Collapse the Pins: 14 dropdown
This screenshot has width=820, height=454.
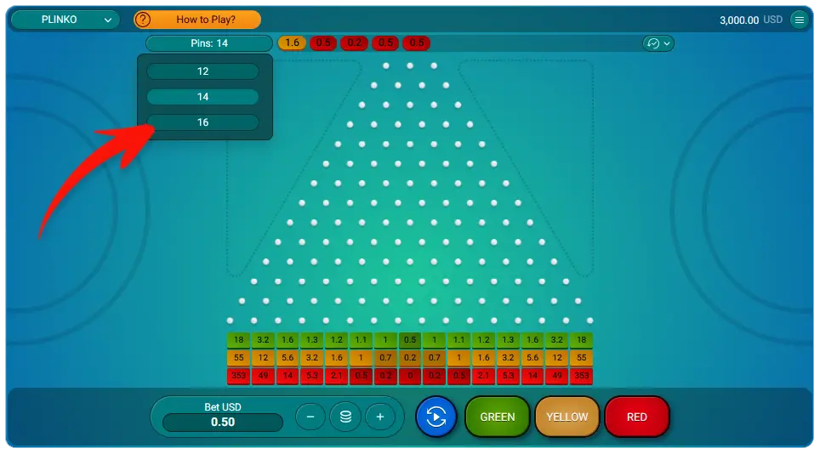[208, 43]
